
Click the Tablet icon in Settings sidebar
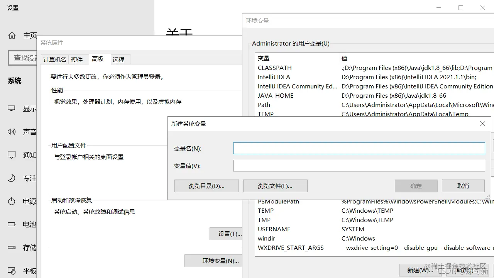tap(12, 271)
